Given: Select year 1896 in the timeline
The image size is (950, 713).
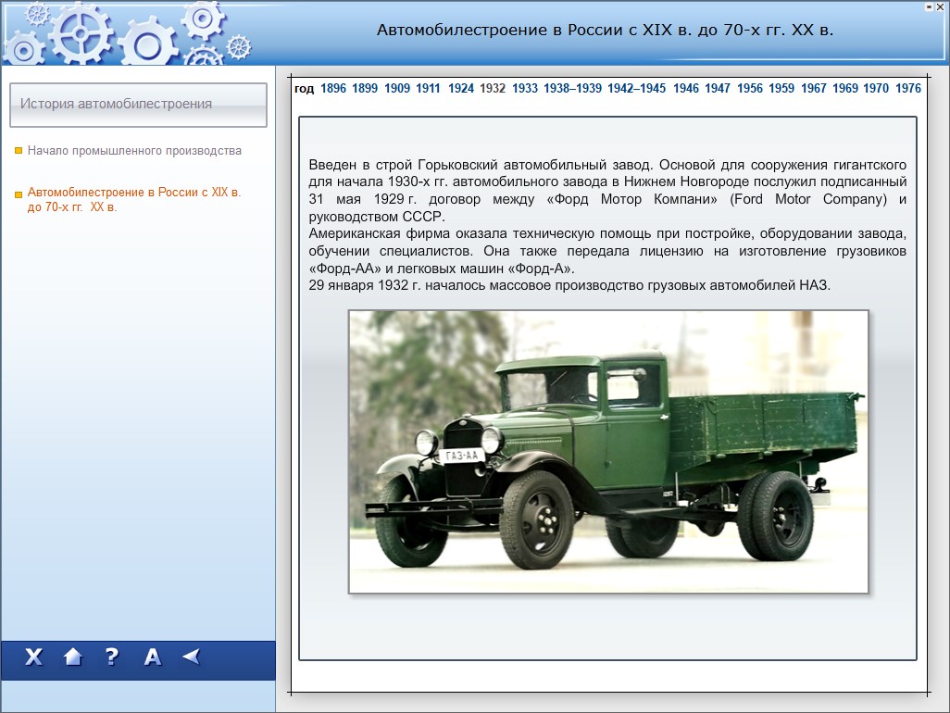Looking at the screenshot, I should pyautogui.click(x=333, y=89).
